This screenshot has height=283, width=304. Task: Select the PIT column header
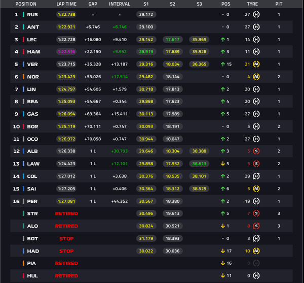pos(279,4)
